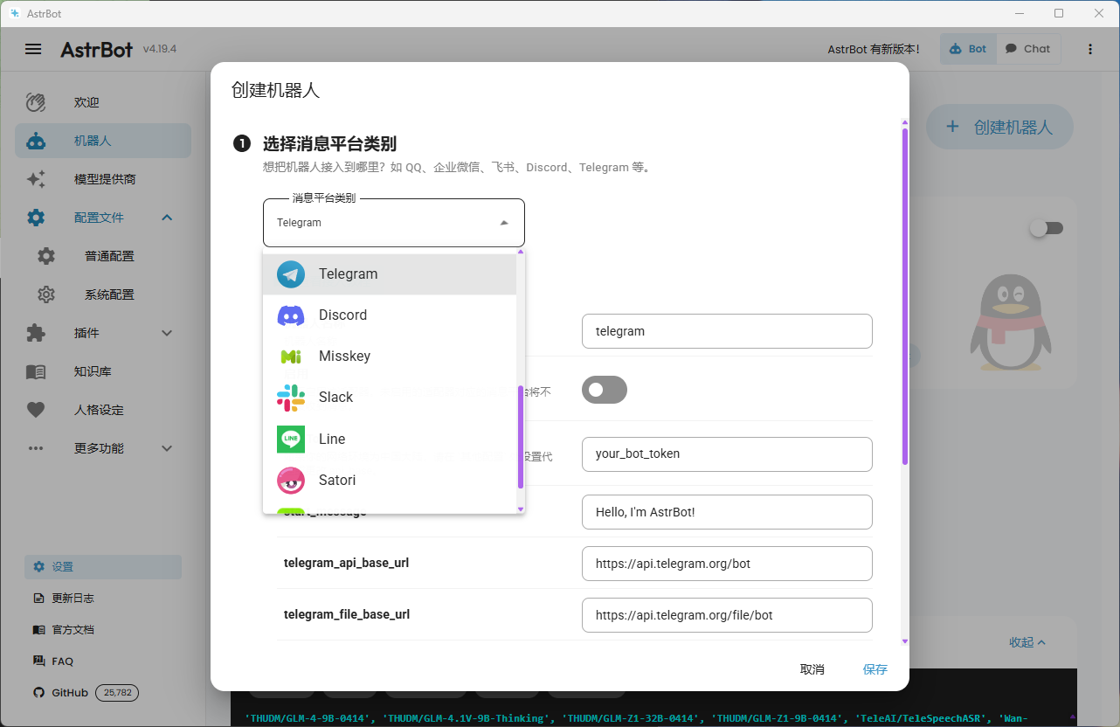The height and width of the screenshot is (727, 1120).
Task: Focus the https://api.telegram.org/file/bot field
Action: click(727, 615)
